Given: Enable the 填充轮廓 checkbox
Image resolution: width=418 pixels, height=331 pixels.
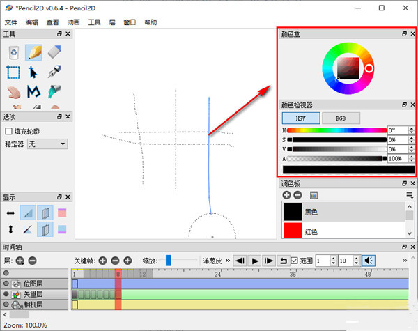Looking at the screenshot, I should click(8, 130).
